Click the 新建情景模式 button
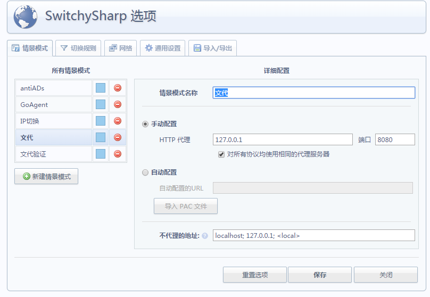The image size is (430, 297). point(46,176)
